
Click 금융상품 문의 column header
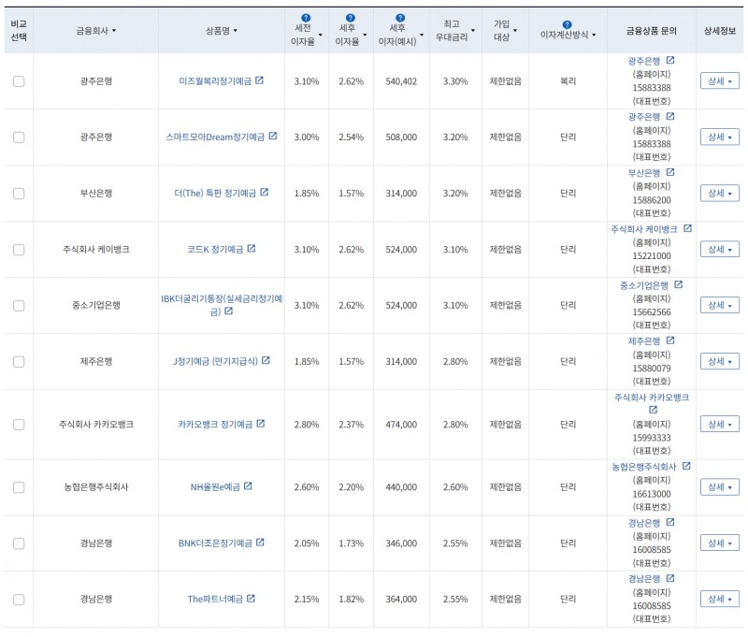click(x=651, y=31)
